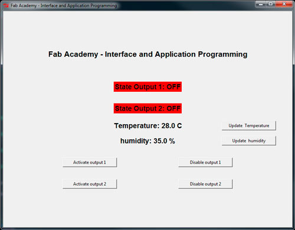Click the window title bar text
Screen dimensions: 295x230
(x=64, y=5)
